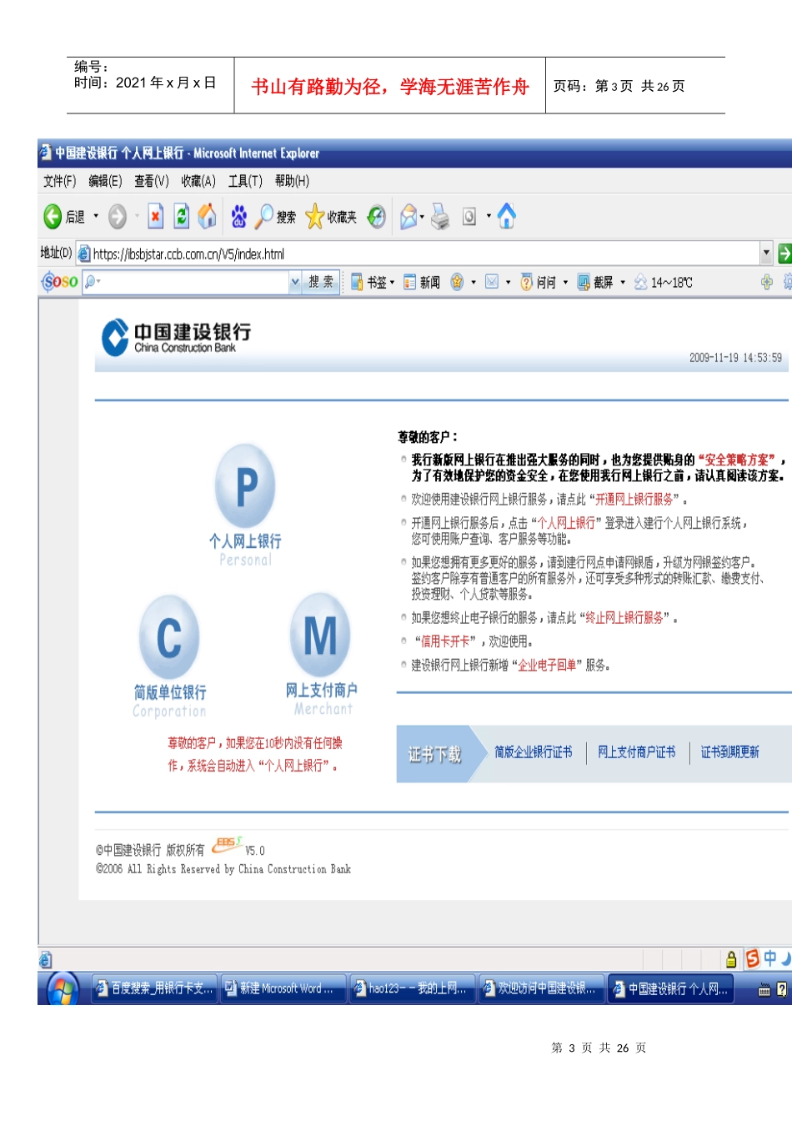Click the Windows Start orb

(63, 989)
